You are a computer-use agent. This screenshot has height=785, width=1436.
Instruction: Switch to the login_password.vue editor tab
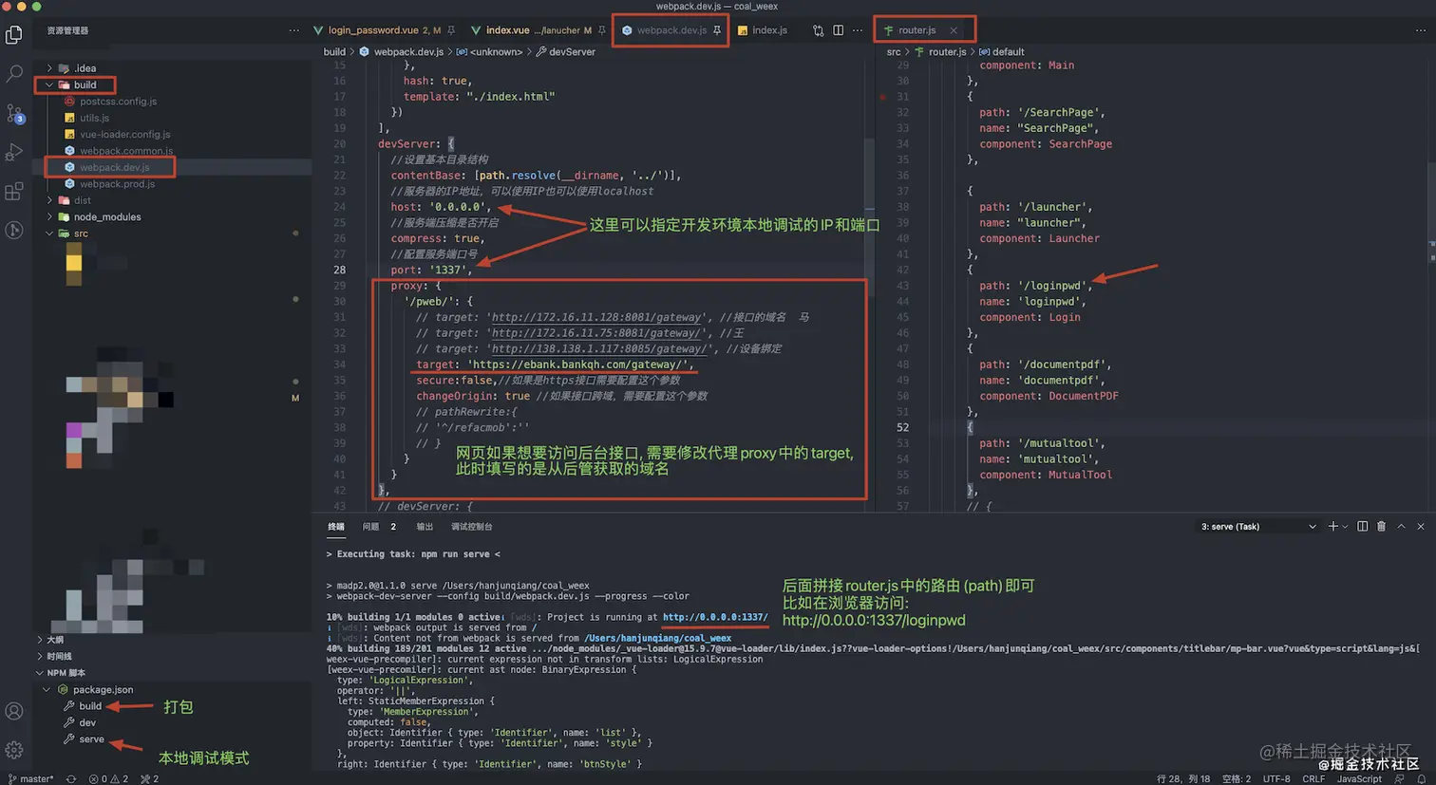pyautogui.click(x=384, y=30)
